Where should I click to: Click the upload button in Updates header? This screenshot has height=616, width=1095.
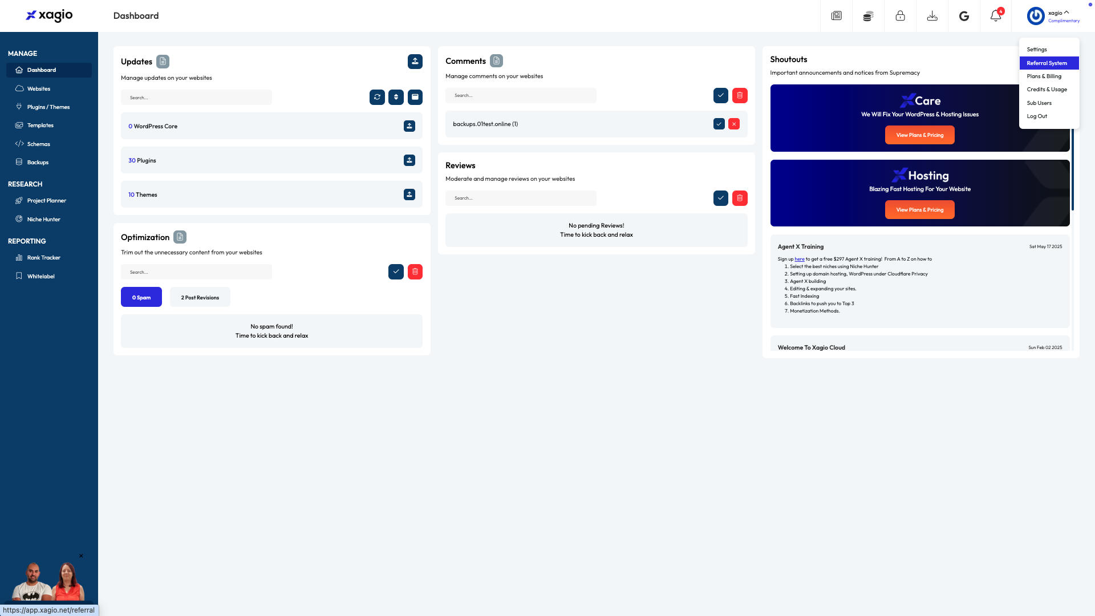click(x=415, y=62)
